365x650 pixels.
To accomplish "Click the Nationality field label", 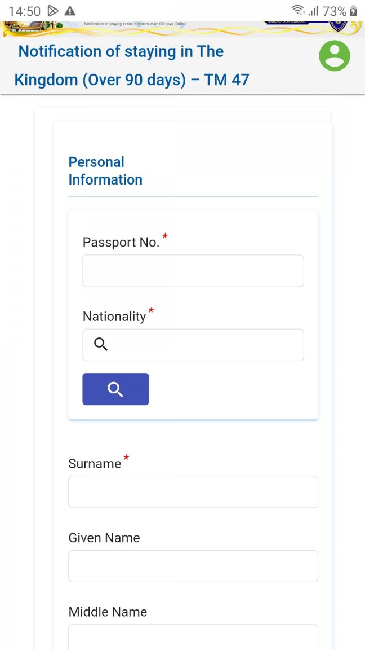I will [x=115, y=317].
